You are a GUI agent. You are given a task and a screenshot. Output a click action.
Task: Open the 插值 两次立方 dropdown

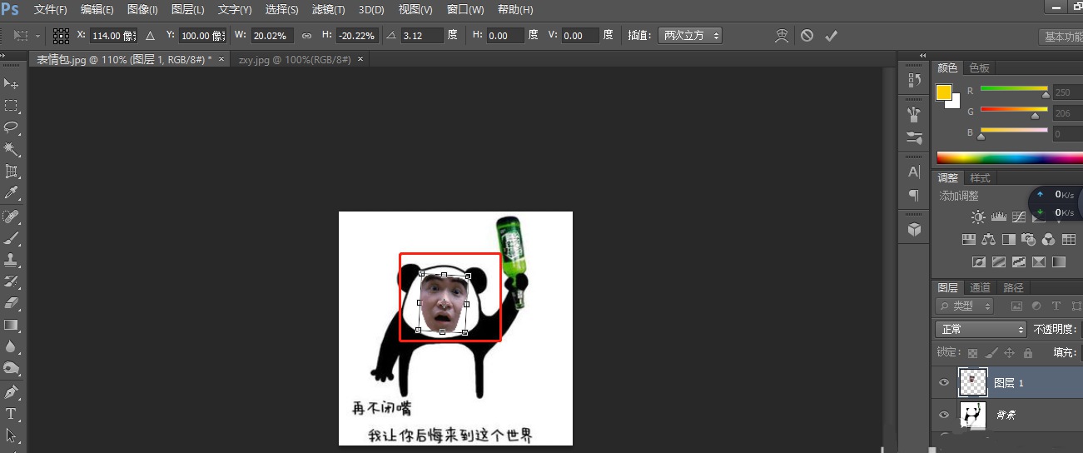[689, 36]
